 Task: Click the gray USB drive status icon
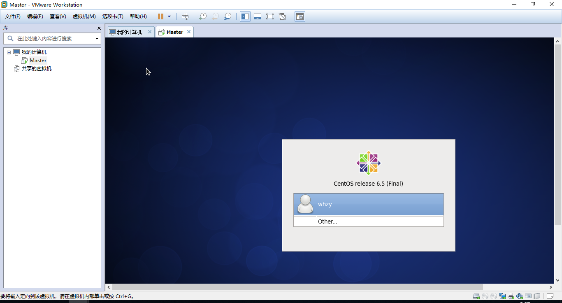coord(537,296)
